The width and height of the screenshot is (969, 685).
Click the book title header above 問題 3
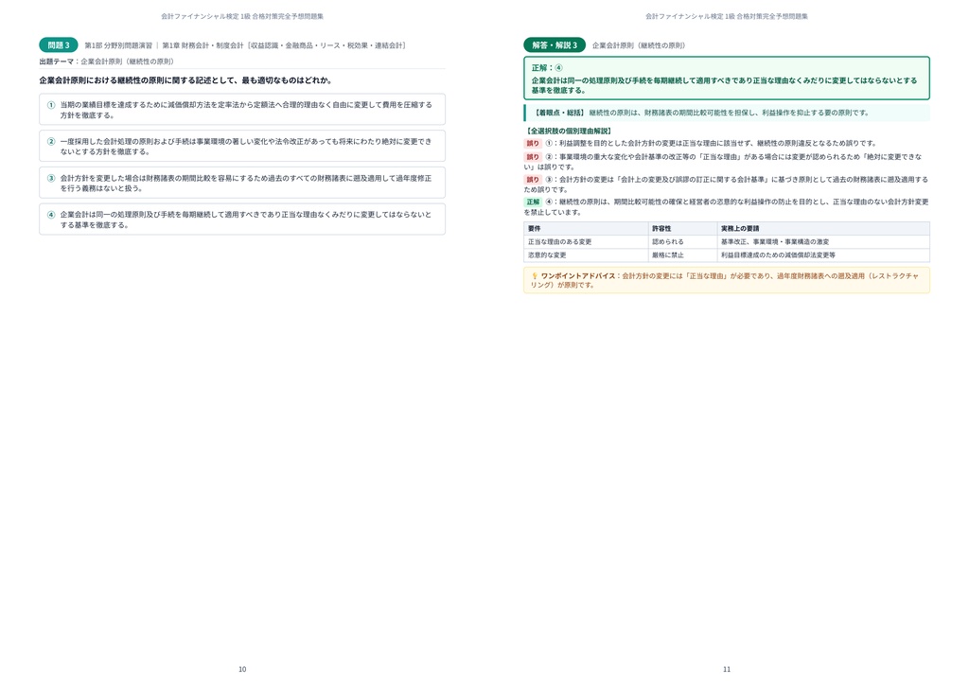pos(242,17)
